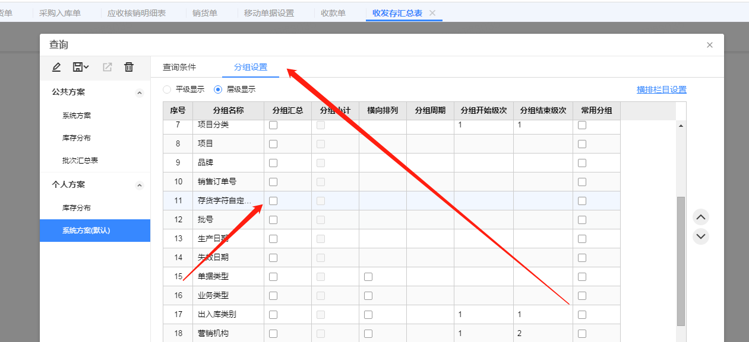
Task: Check 分组汇总 for 存货字符自定 row
Action: [x=273, y=201]
